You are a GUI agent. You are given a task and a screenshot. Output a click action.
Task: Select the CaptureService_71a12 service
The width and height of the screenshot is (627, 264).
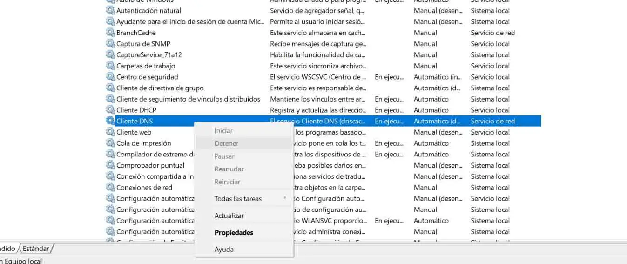(x=149, y=54)
